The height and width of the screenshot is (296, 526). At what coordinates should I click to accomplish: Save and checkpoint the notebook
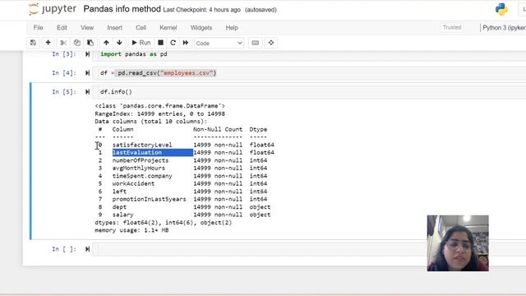[x=33, y=43]
